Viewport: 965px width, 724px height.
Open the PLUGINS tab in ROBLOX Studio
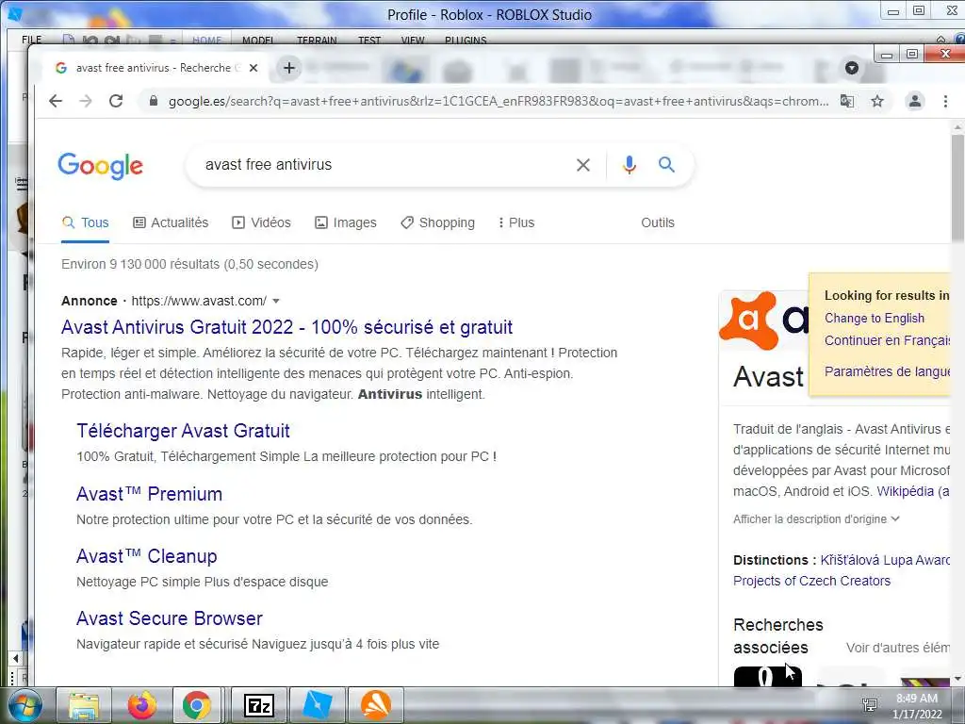pyautogui.click(x=466, y=40)
